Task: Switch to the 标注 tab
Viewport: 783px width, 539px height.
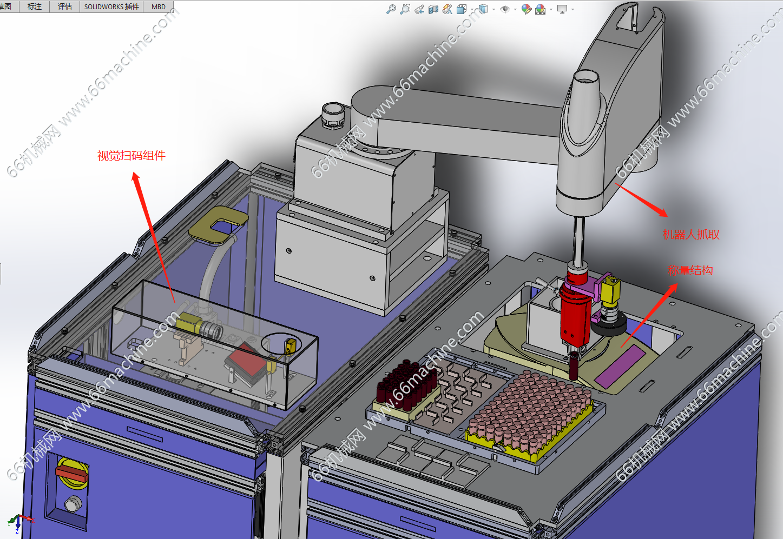Action: (35, 6)
